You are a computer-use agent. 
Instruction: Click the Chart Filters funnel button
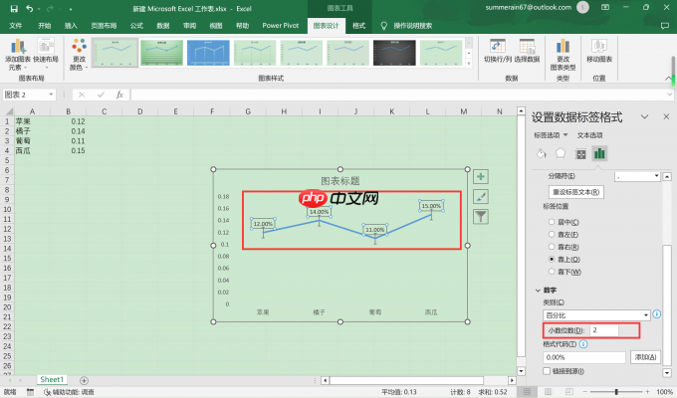(x=481, y=217)
